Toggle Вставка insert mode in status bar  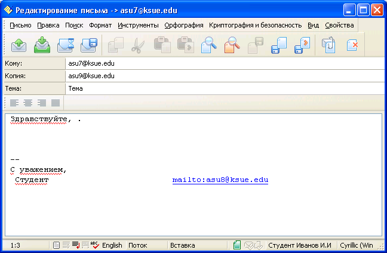183,245
